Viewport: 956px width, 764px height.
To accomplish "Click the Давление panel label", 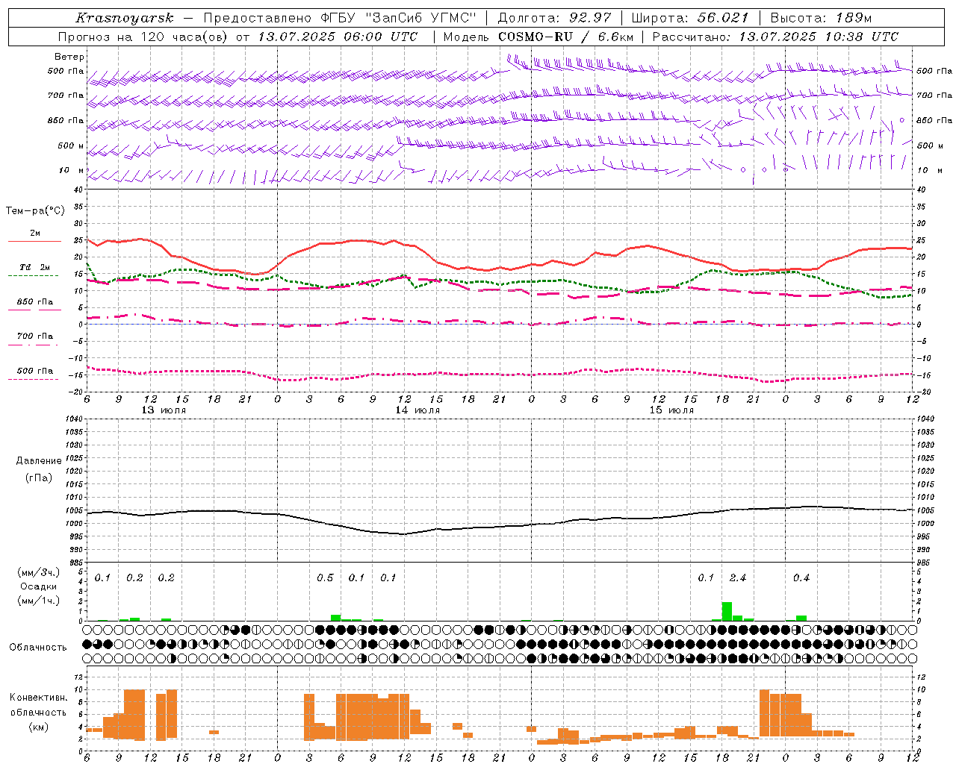I will tap(39, 461).
